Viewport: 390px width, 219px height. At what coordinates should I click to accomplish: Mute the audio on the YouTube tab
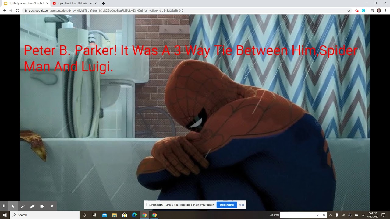(91, 3)
